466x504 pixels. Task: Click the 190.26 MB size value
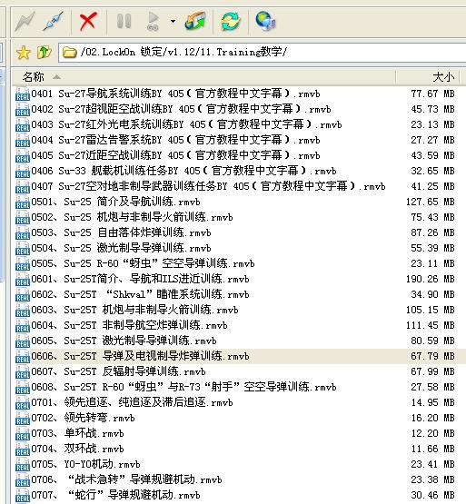(431, 279)
